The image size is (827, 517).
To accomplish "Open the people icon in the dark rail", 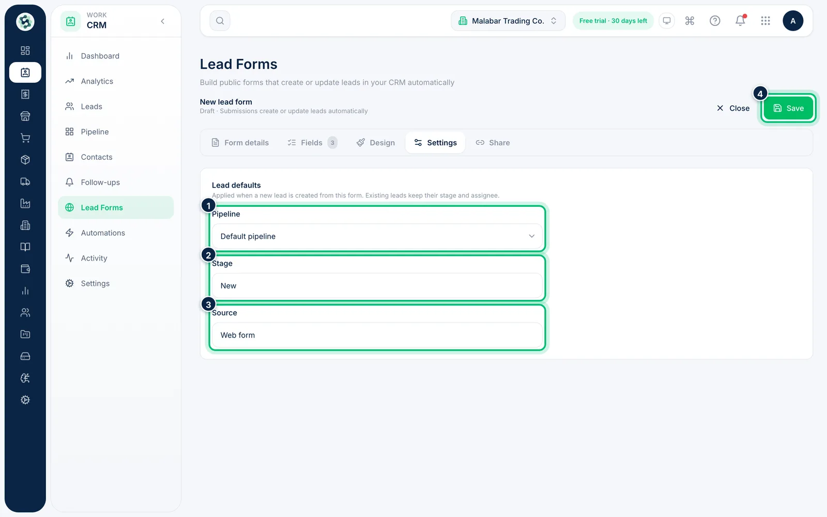I will point(25,313).
